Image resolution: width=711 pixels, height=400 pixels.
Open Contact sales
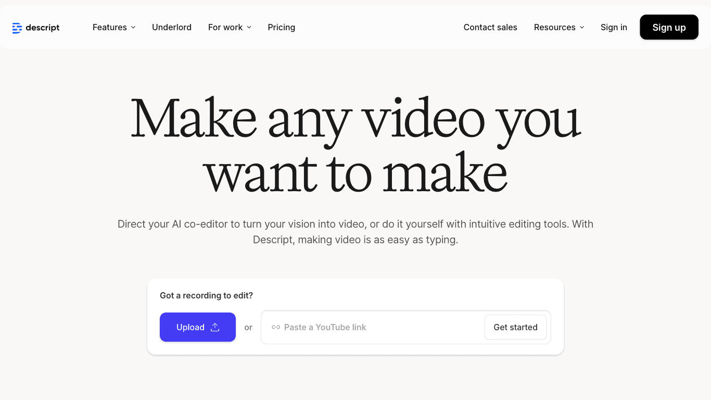pyautogui.click(x=490, y=27)
